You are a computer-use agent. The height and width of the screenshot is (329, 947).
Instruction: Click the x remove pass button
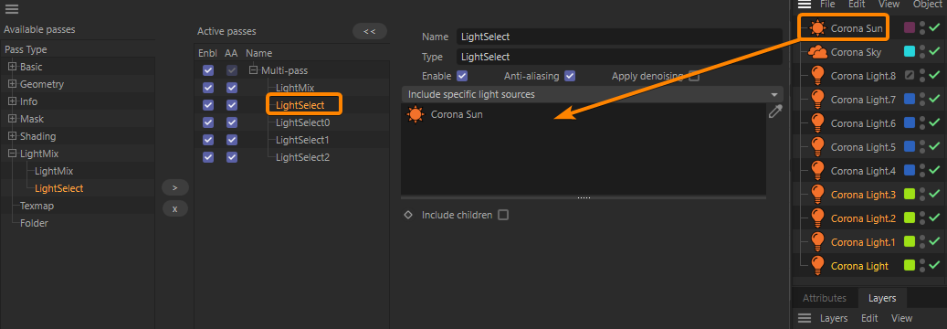(x=175, y=208)
